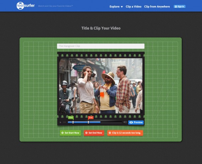202x164 pixels.
Task: Click the start handle on the timeline
Action: click(73, 122)
